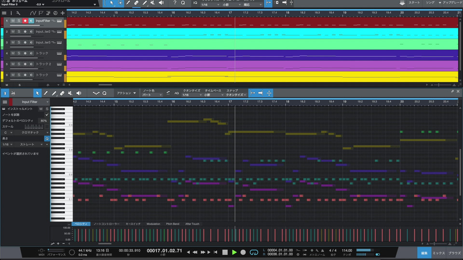
Task: Switch to キースイッチ tab
Action: [x=133, y=224]
